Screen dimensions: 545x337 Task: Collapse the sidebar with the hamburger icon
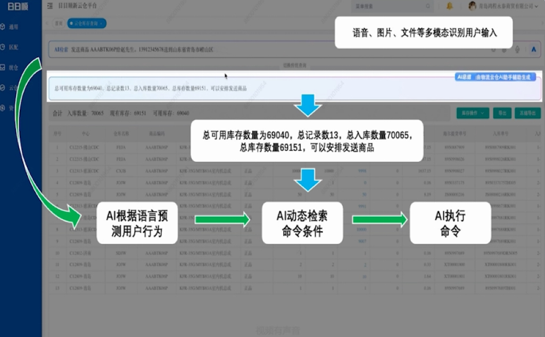pyautogui.click(x=49, y=6)
